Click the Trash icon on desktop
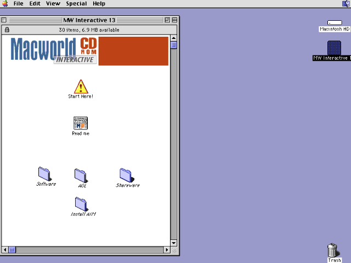Screen dimensions: 351x263 333,250
